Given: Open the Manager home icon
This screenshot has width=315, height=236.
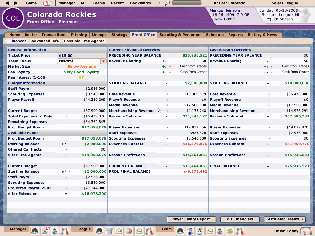Looking at the screenshot, I should [35, 231].
